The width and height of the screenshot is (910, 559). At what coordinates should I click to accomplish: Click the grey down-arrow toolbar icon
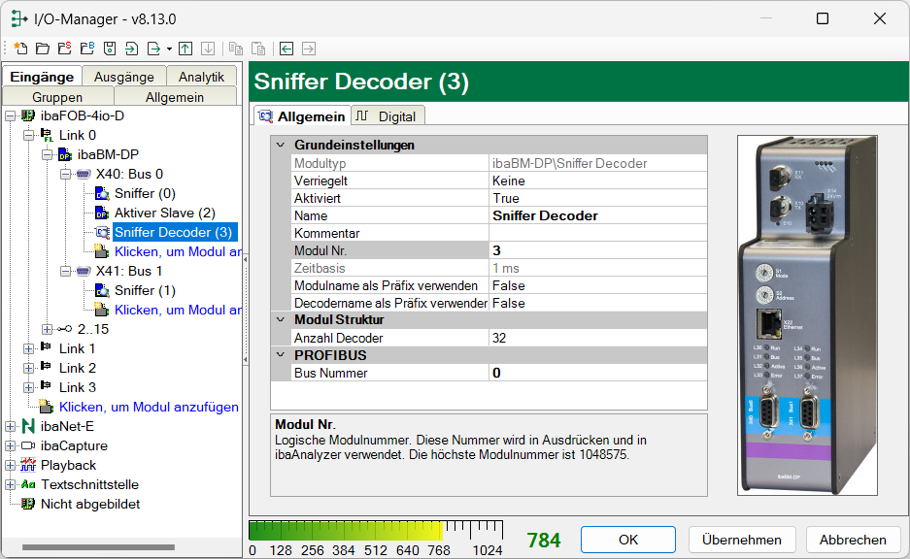click(208, 49)
